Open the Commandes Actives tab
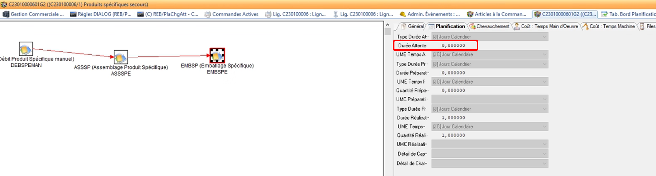 [x=232, y=14]
